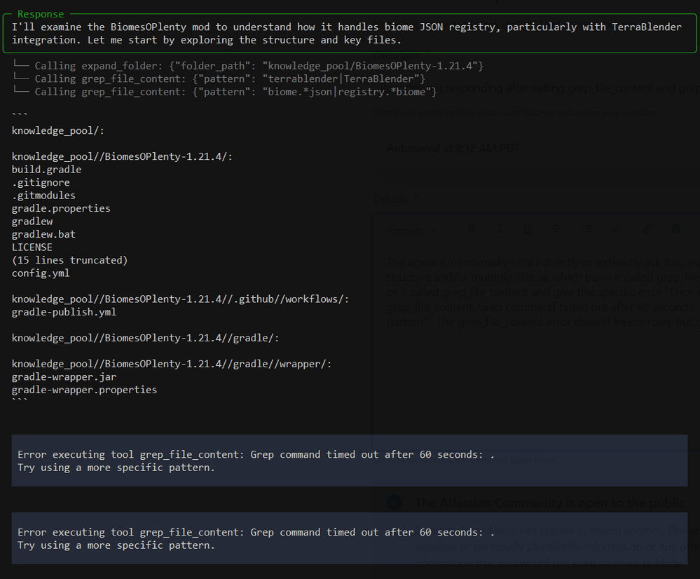
Task: Insert image using picture icon in editor
Action: pyautogui.click(x=676, y=229)
